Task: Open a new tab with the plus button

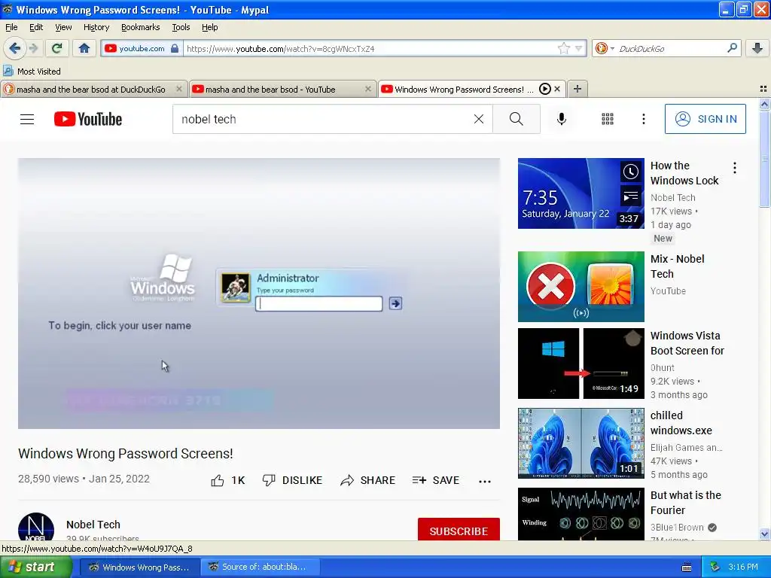Action: tap(577, 89)
